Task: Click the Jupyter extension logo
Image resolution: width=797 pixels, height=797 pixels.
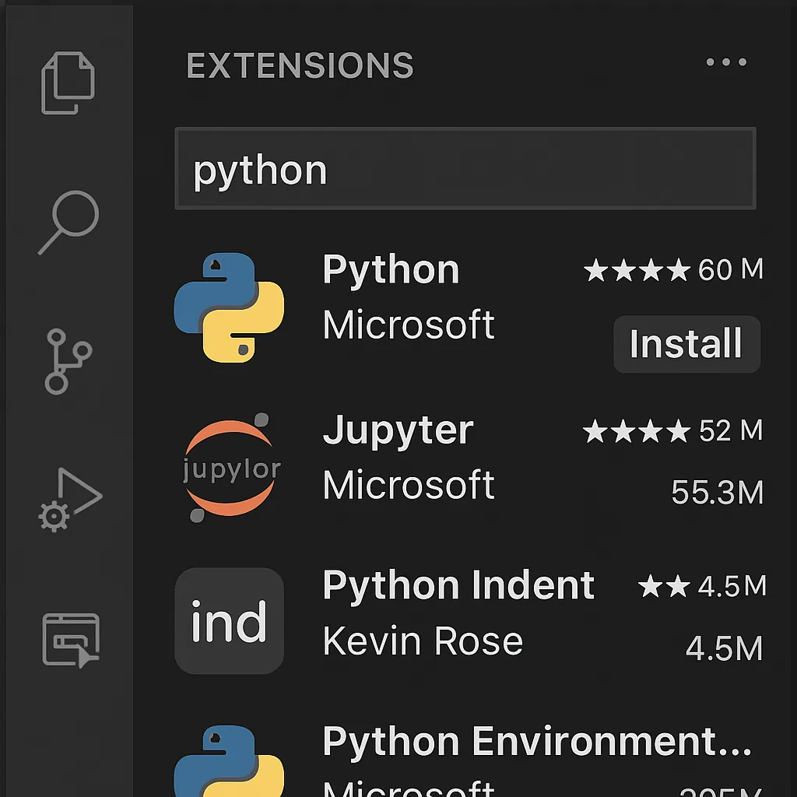Action: 230,468
